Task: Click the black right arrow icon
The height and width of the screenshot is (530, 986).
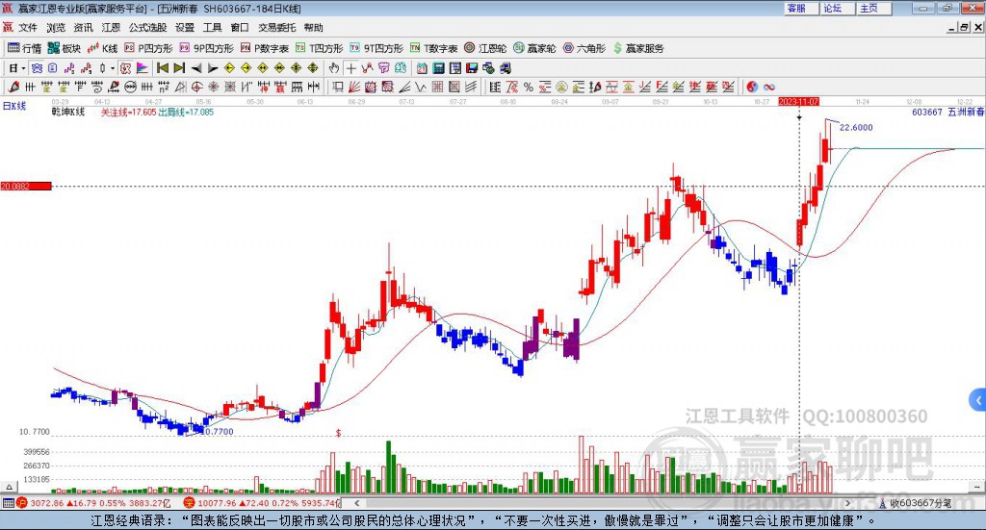Action: pos(213,68)
